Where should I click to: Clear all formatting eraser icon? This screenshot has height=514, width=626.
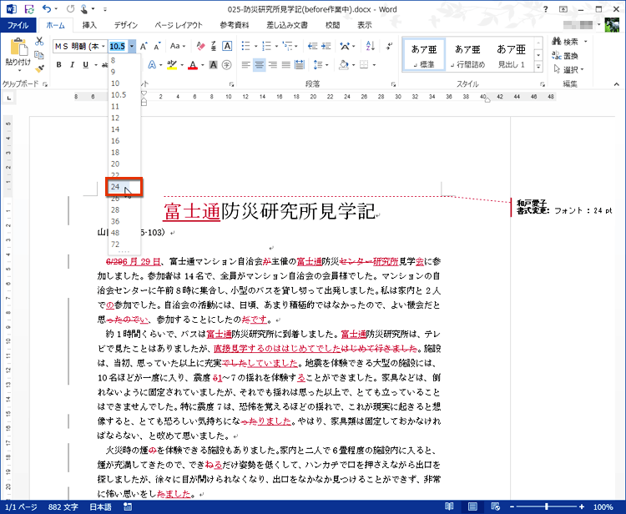coord(201,46)
